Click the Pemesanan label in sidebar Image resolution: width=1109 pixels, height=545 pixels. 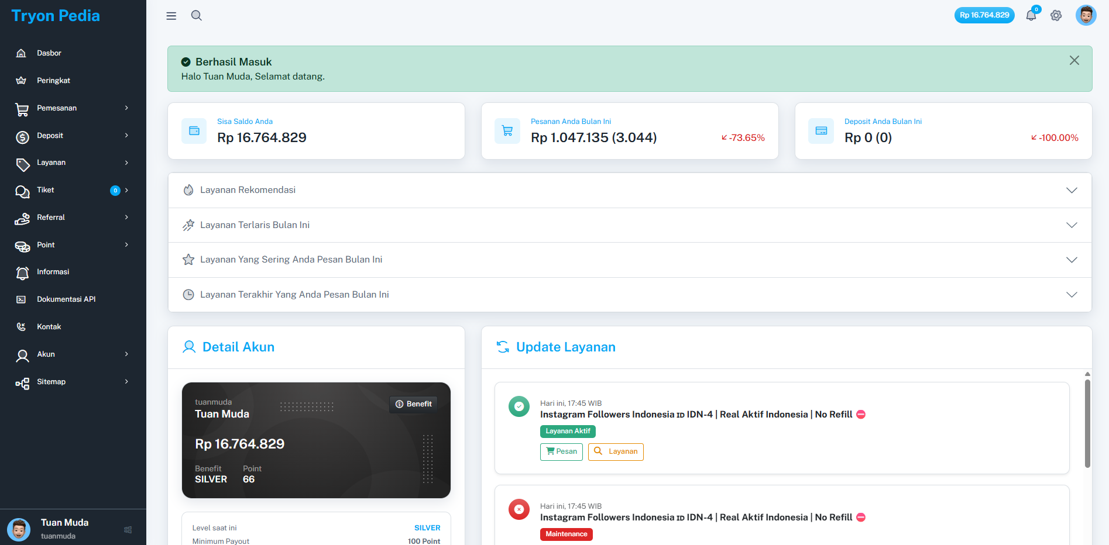(57, 108)
